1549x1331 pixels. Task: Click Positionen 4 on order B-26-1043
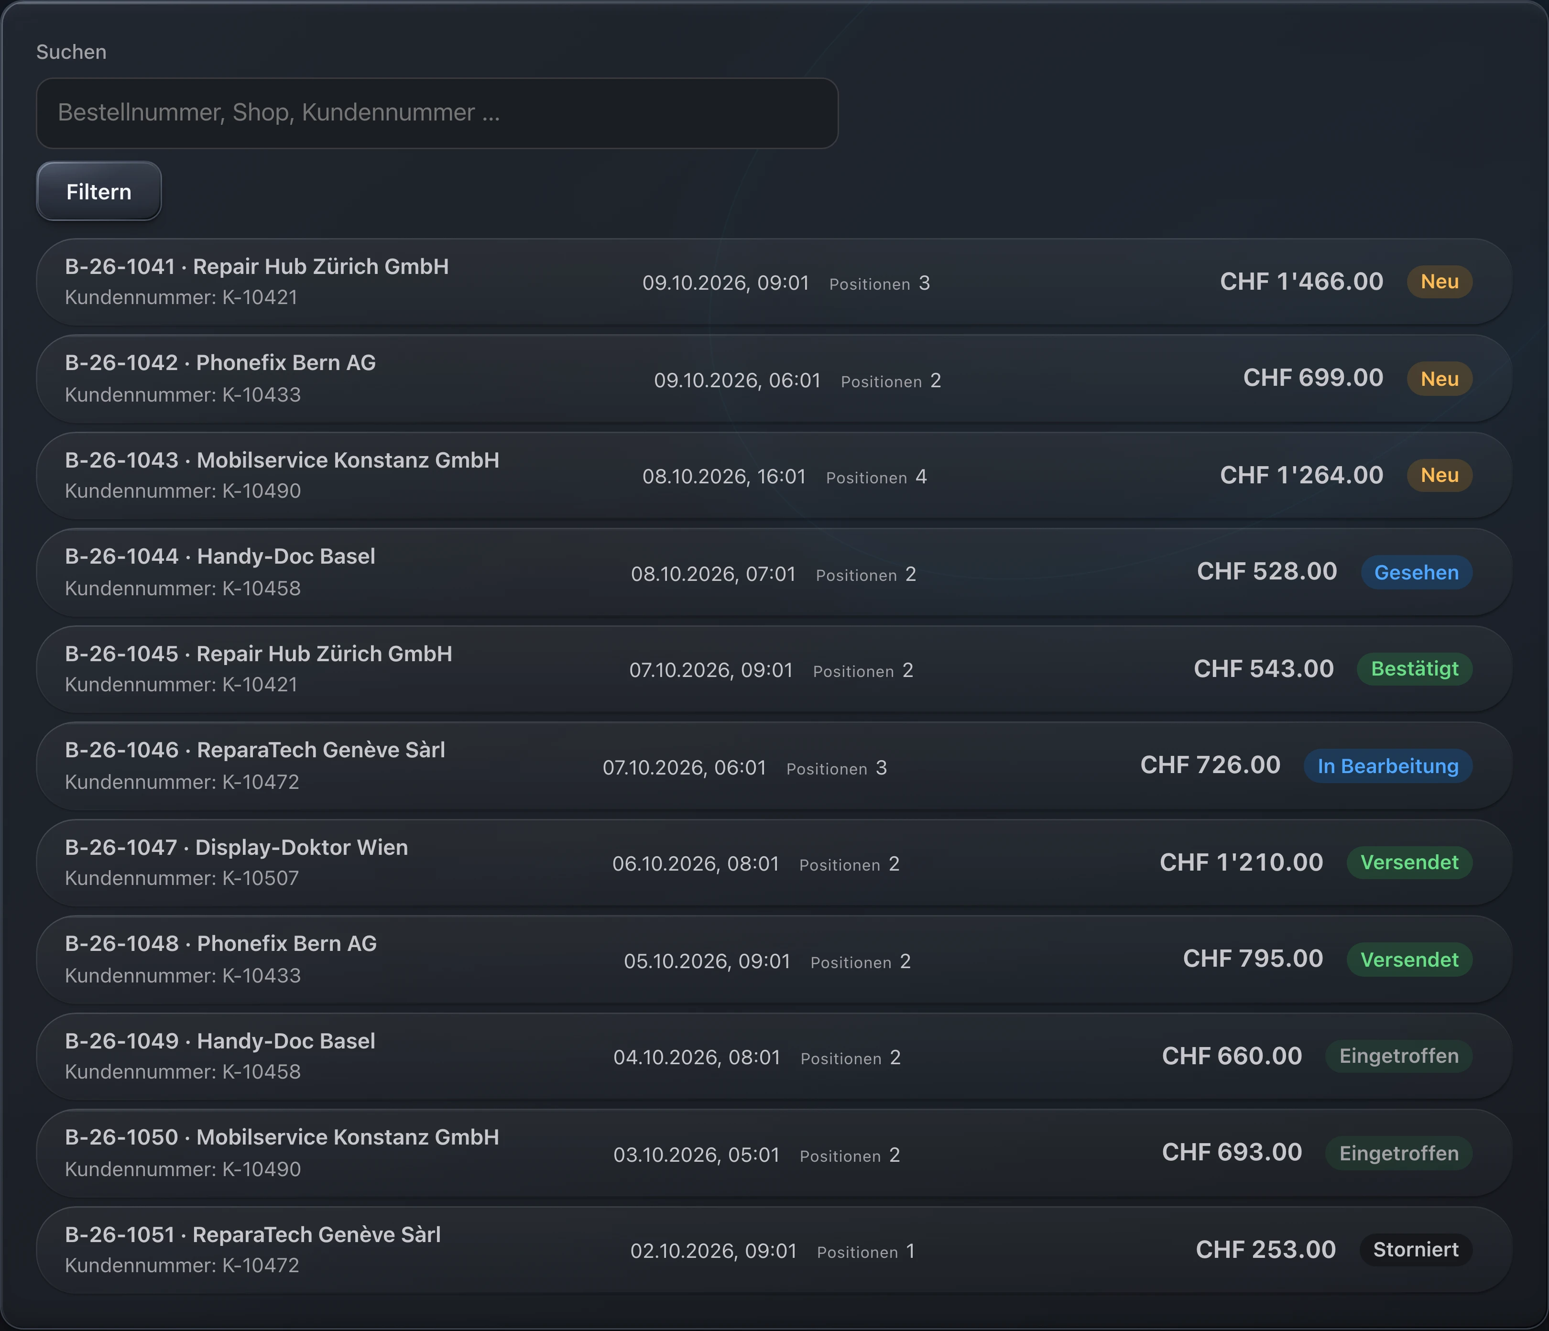[x=876, y=477]
